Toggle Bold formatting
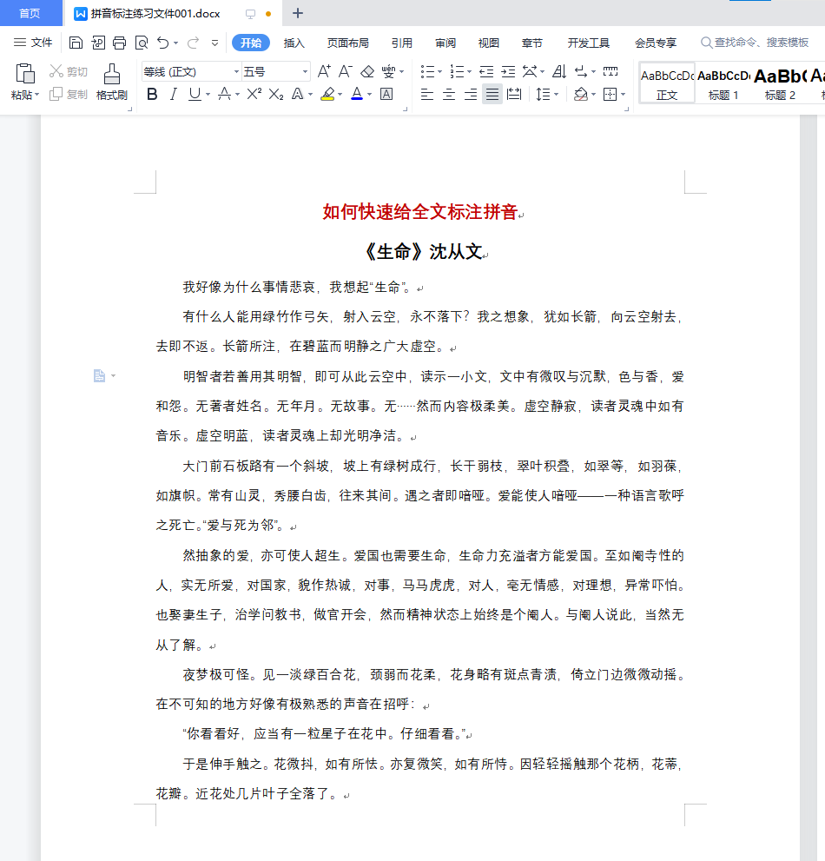The width and height of the screenshot is (825, 861). (x=152, y=95)
